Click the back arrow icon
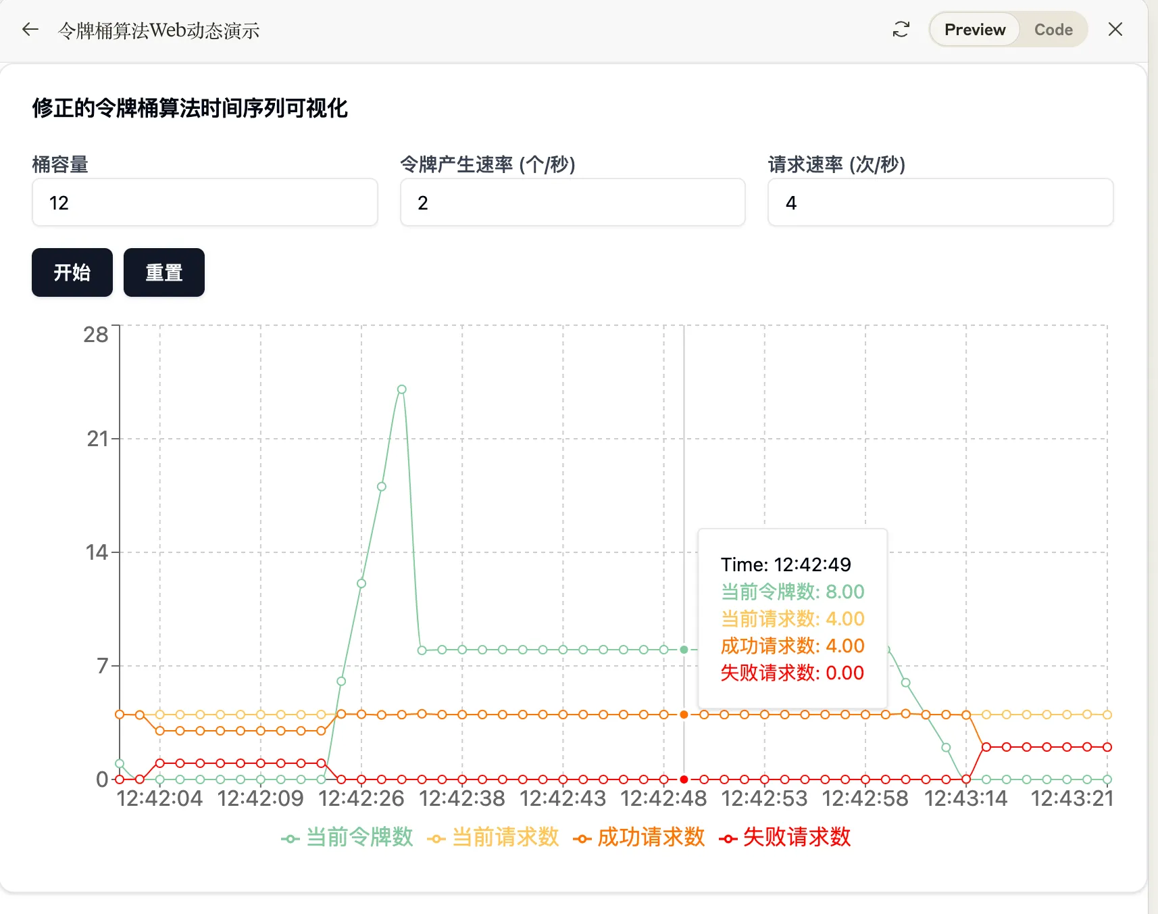This screenshot has width=1158, height=914. pos(30,30)
